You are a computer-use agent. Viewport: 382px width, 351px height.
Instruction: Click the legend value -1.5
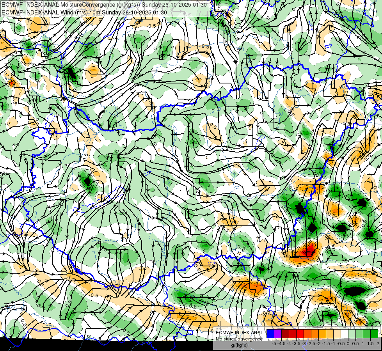pos(326,344)
